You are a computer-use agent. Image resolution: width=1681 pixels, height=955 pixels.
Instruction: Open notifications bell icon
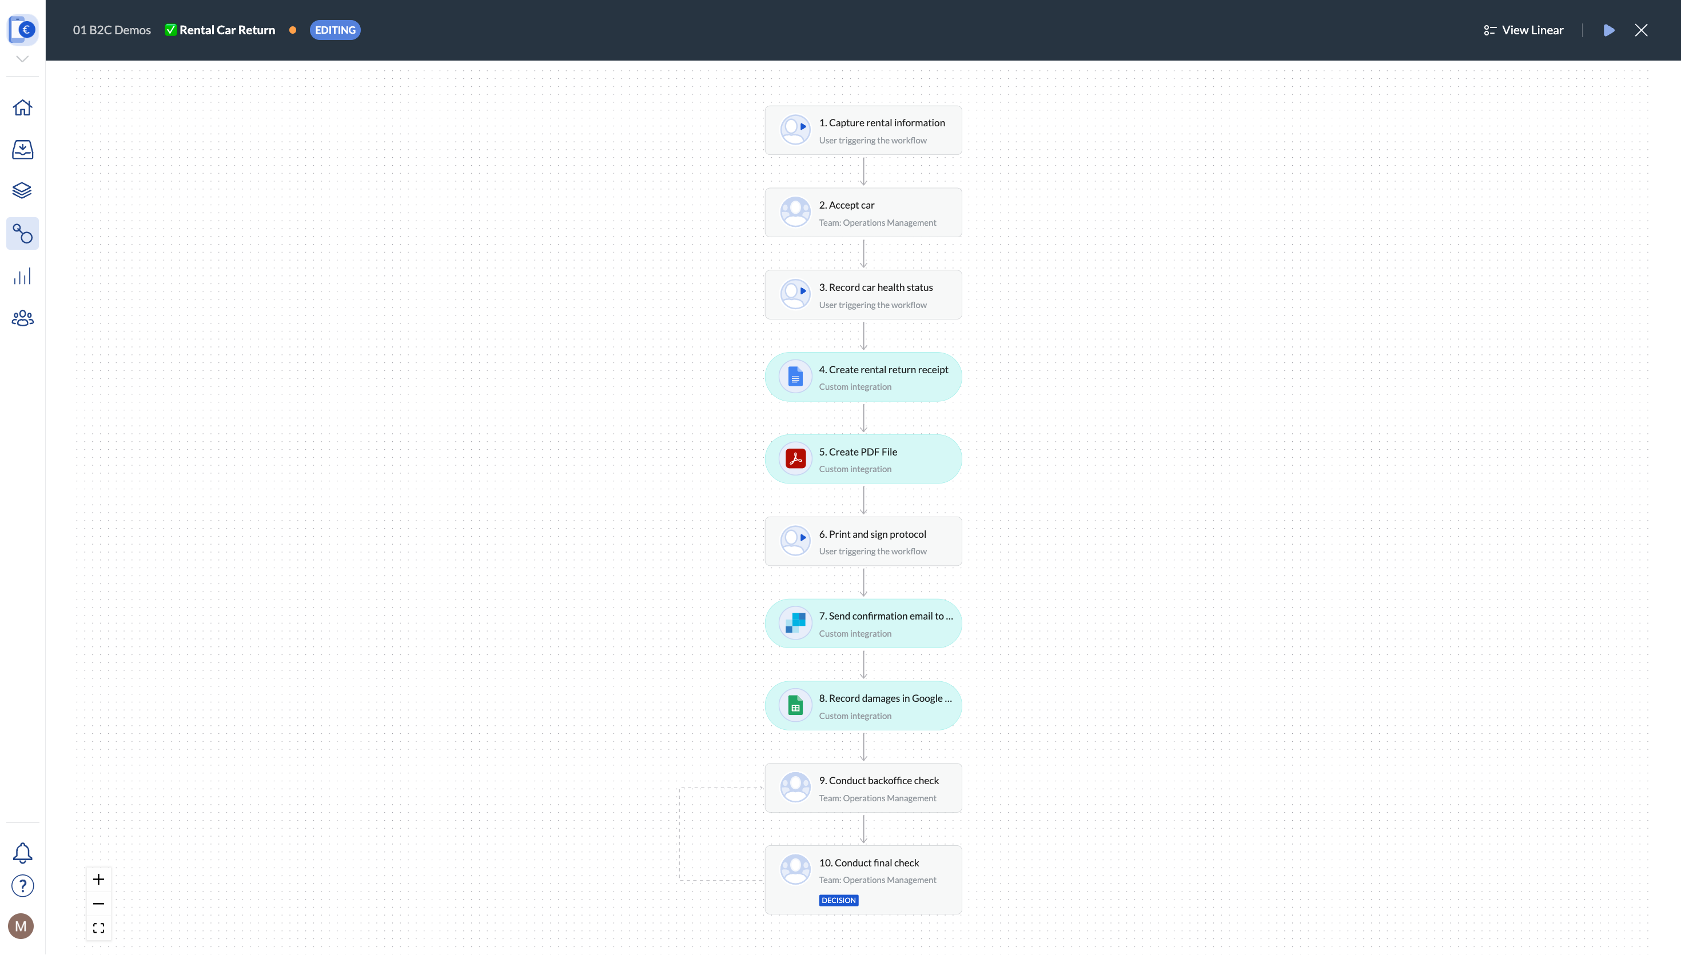pos(22,853)
